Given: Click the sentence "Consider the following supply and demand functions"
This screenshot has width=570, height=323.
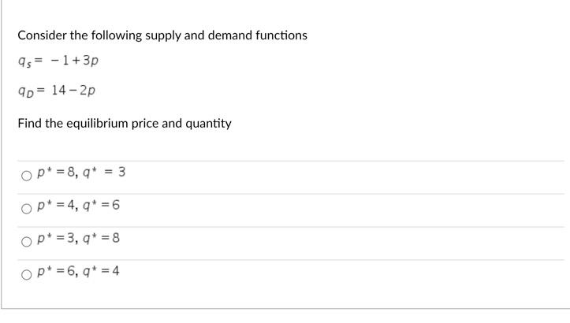Looking at the screenshot, I should 162,35.
